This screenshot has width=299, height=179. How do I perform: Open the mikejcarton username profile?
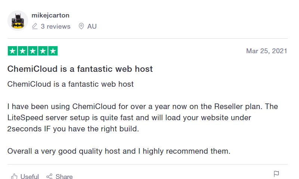coord(50,15)
